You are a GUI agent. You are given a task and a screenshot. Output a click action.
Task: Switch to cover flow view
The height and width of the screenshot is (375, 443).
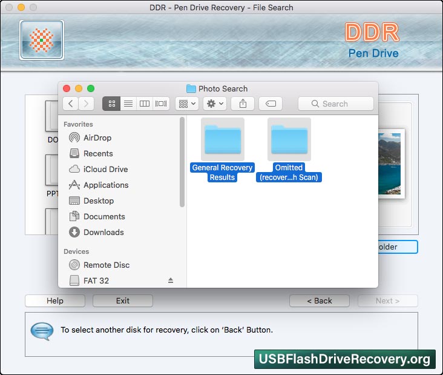coord(161,104)
